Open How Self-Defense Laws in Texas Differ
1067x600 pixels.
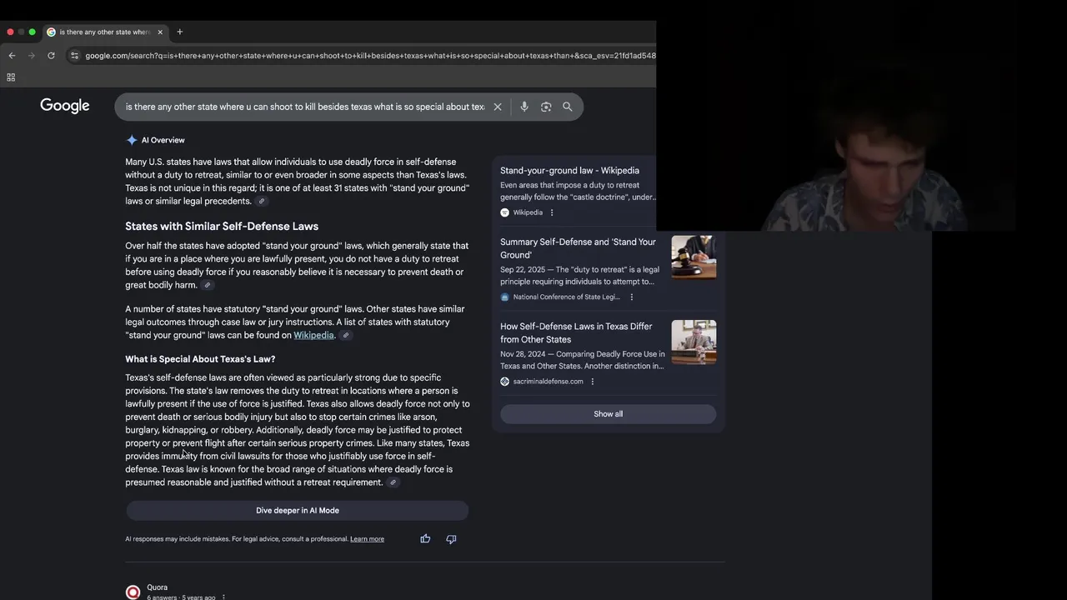(576, 332)
